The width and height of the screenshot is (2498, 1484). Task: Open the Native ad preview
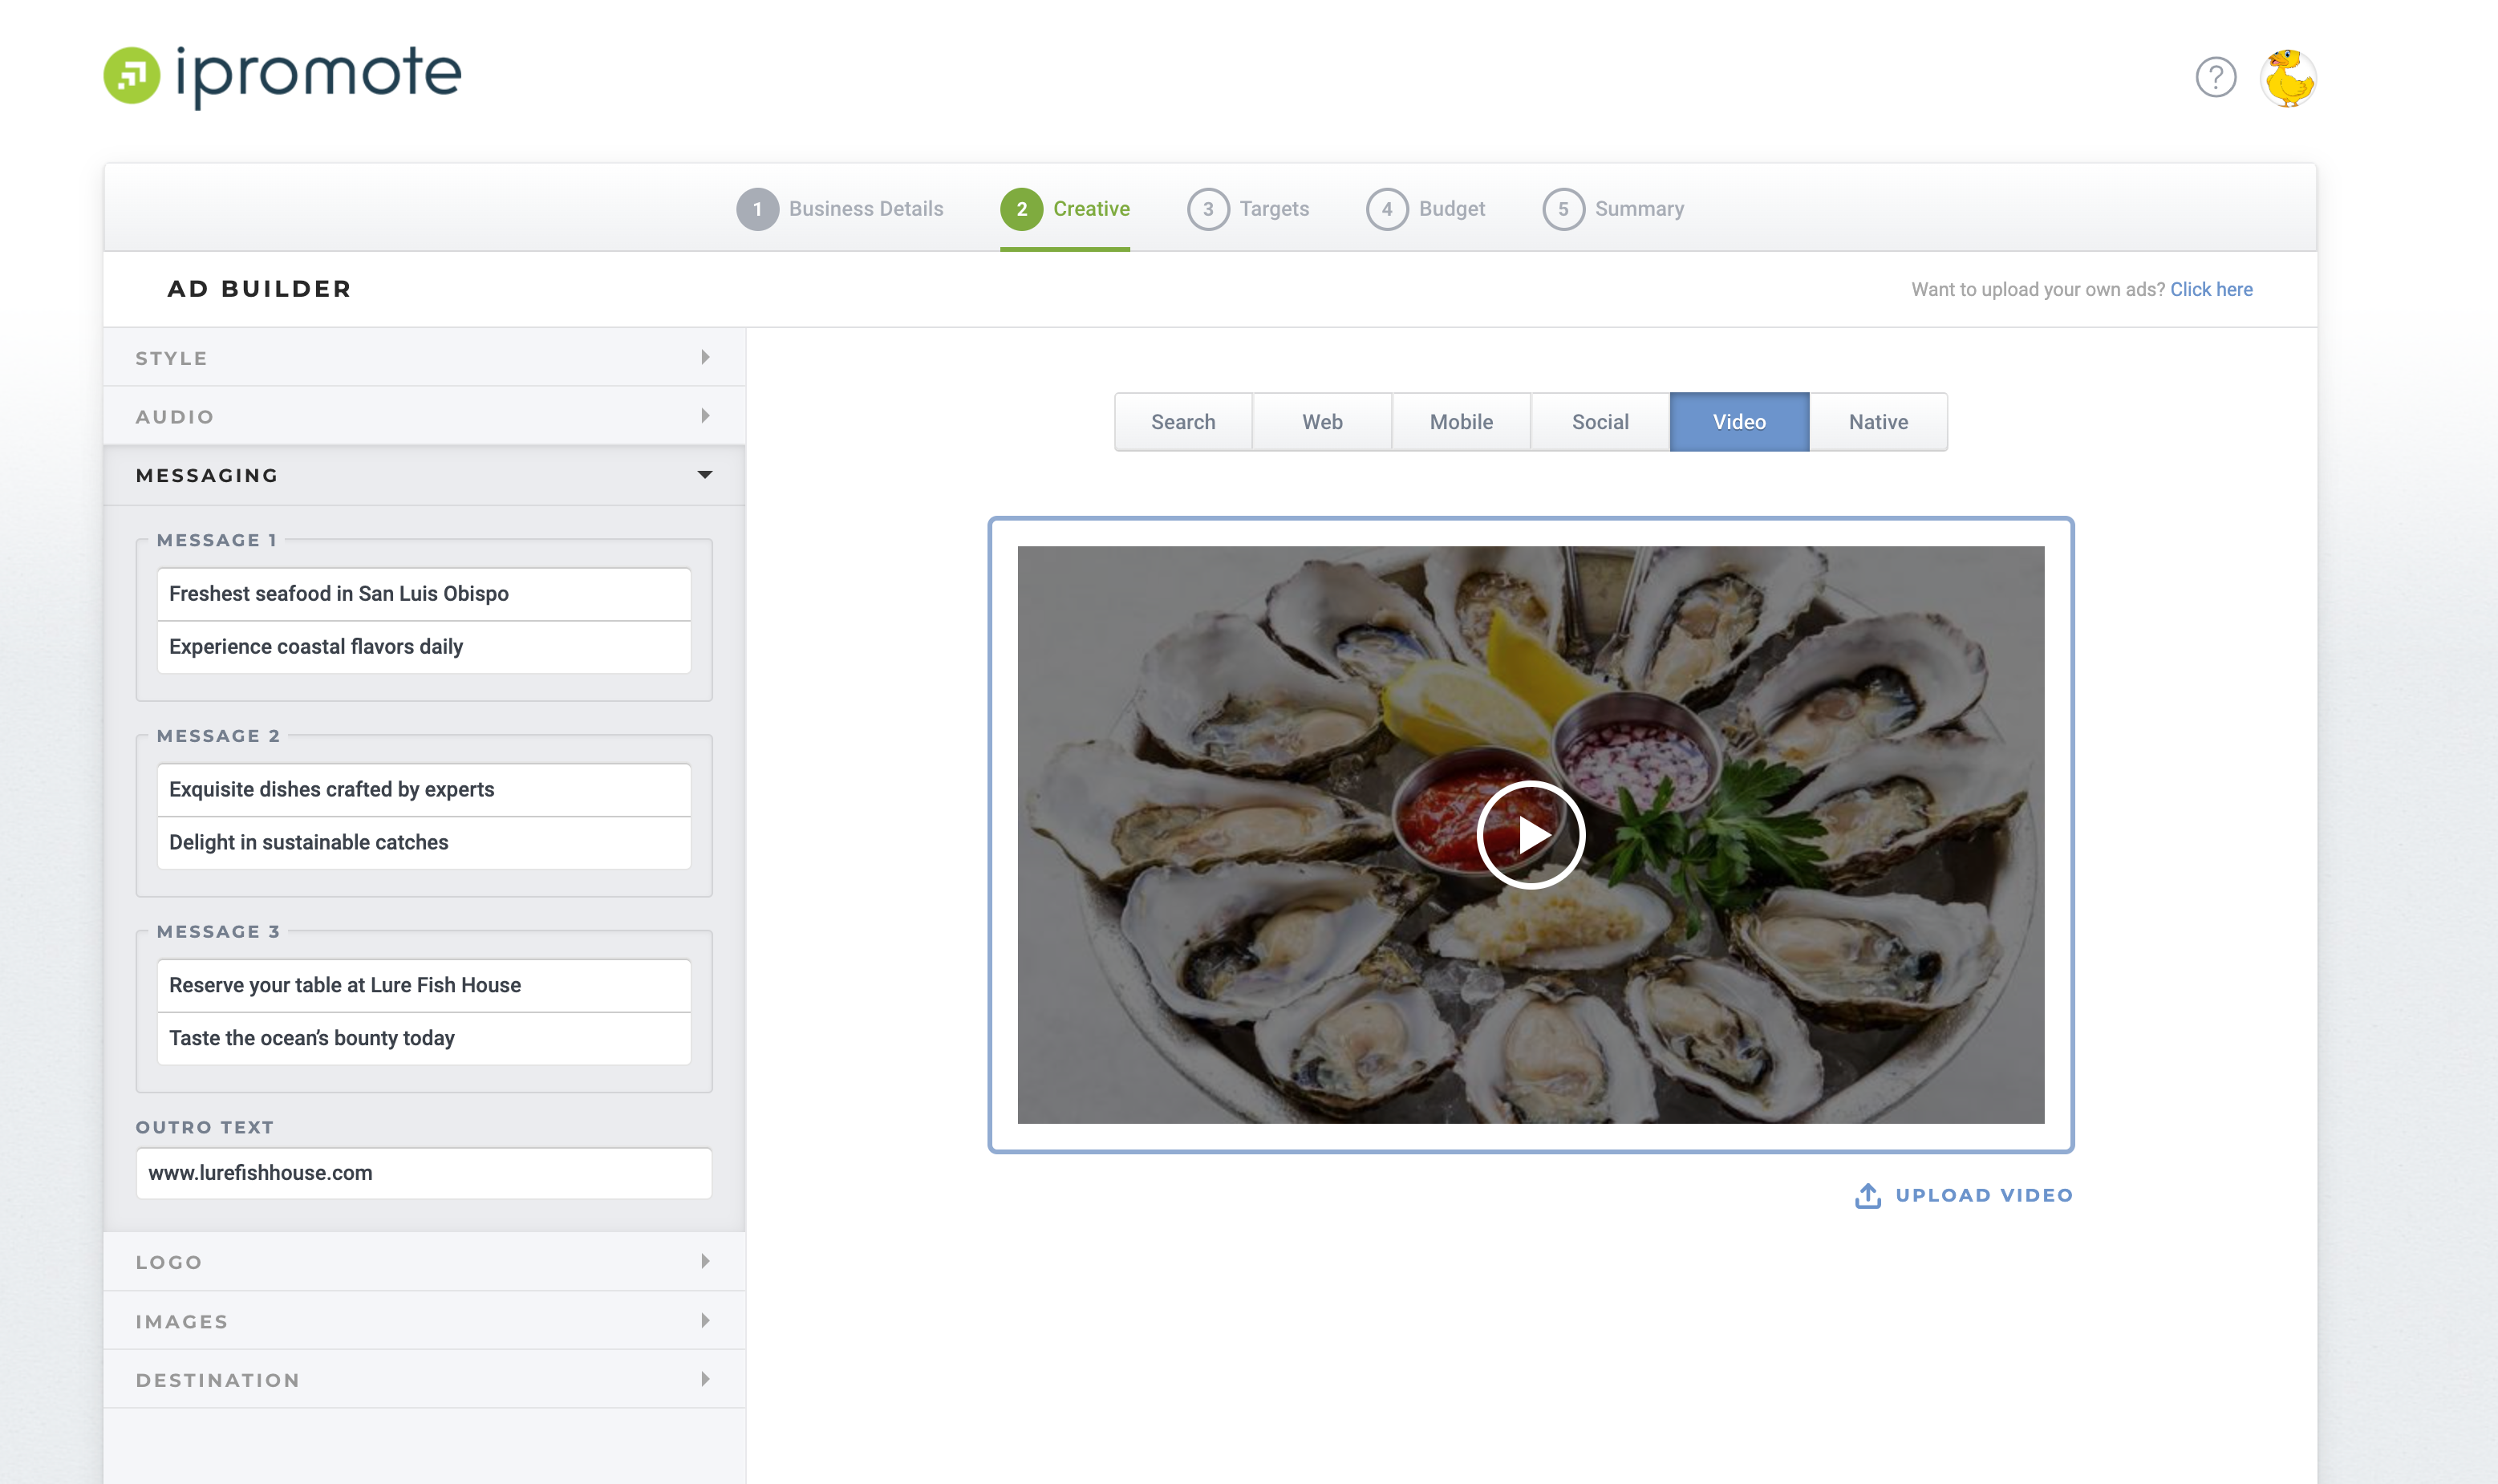(1878, 421)
